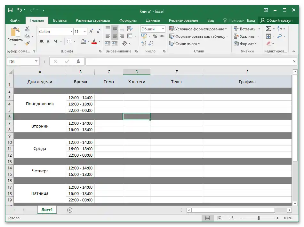Apply red font color

tap(94, 41)
